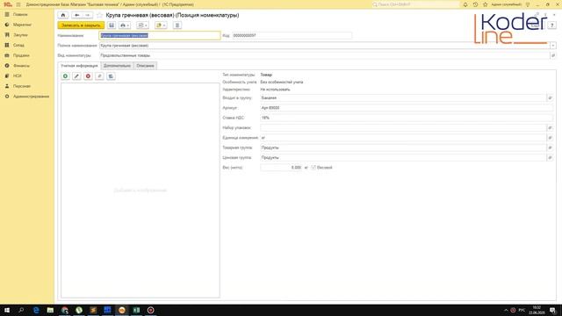Click the global search field
This screenshot has height=316, width=562.
tap(415, 4)
